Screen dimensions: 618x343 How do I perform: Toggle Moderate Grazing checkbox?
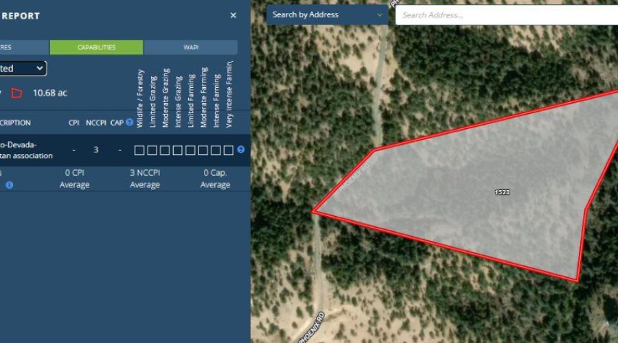pos(165,150)
